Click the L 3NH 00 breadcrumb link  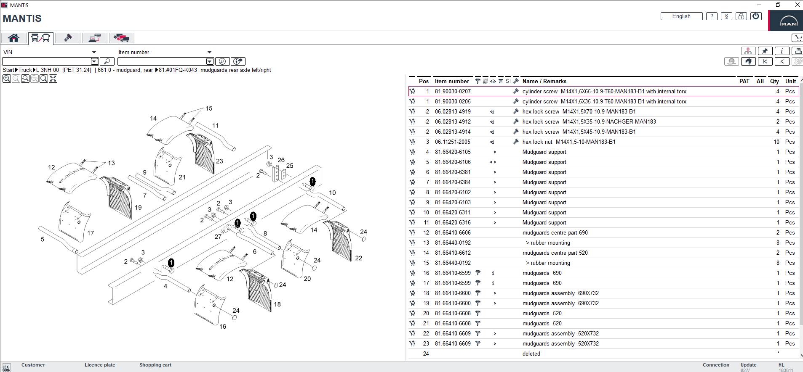coord(48,70)
